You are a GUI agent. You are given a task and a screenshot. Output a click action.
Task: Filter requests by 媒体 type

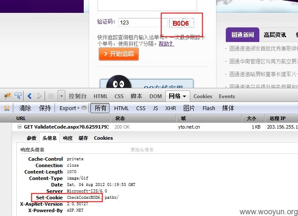click(228, 108)
